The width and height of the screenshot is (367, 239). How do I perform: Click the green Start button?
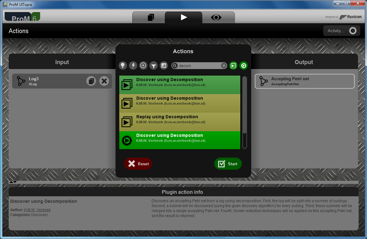click(x=228, y=164)
